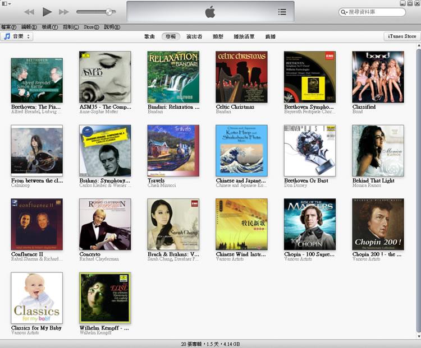The height and width of the screenshot is (348, 421).
Task: Click artist name 'Monica Ramos'
Action: coord(367,185)
